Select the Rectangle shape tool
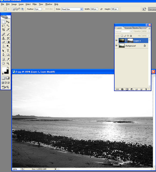Image resolution: width=156 pixels, height=172 pixels. [x=8, y=55]
